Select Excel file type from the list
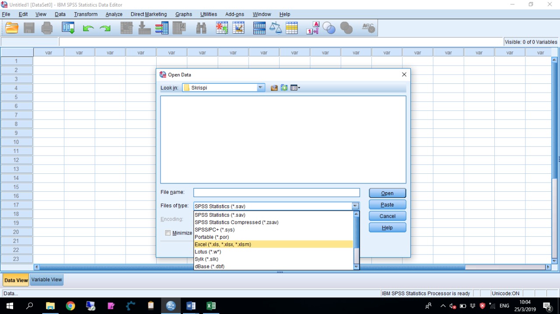Screen dimensions: 560x314 click(223, 244)
